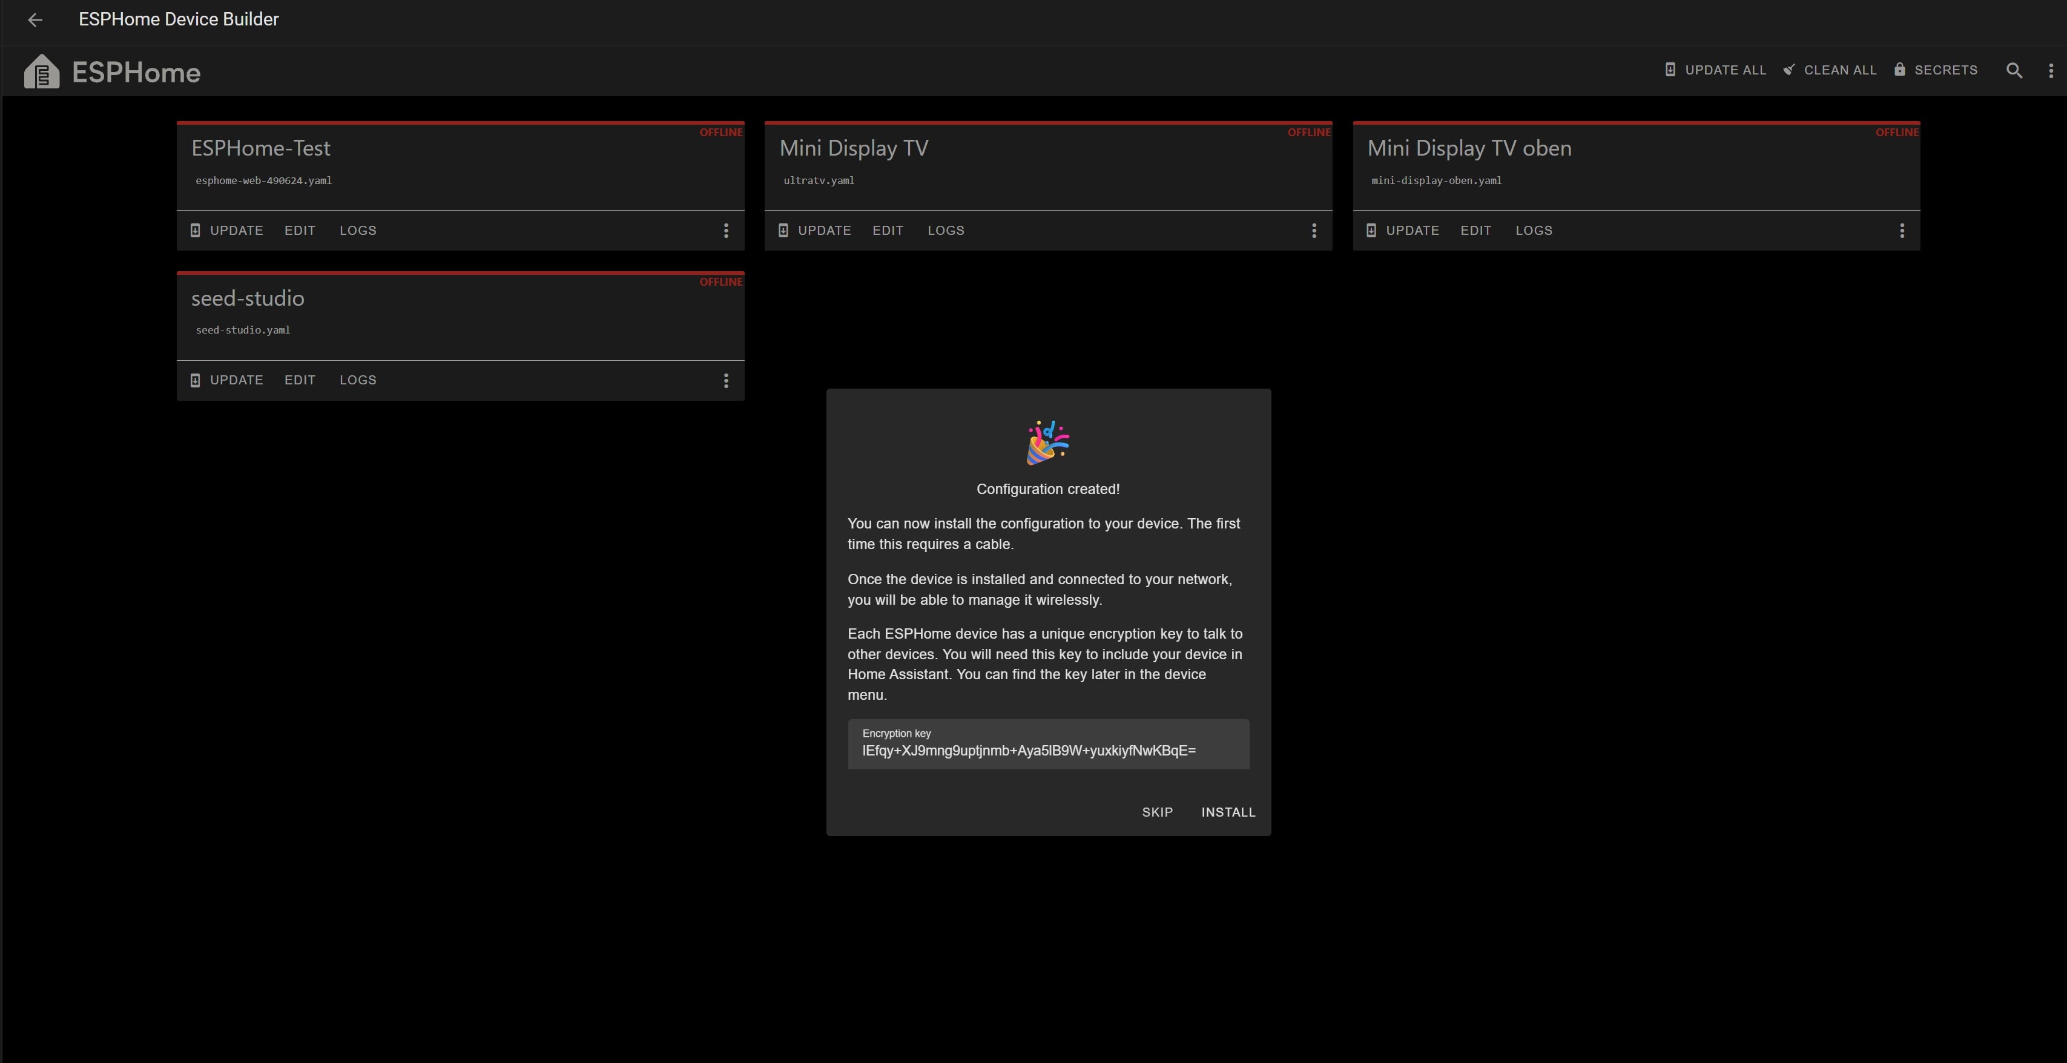Open seed-studio three-dot menu

(725, 380)
